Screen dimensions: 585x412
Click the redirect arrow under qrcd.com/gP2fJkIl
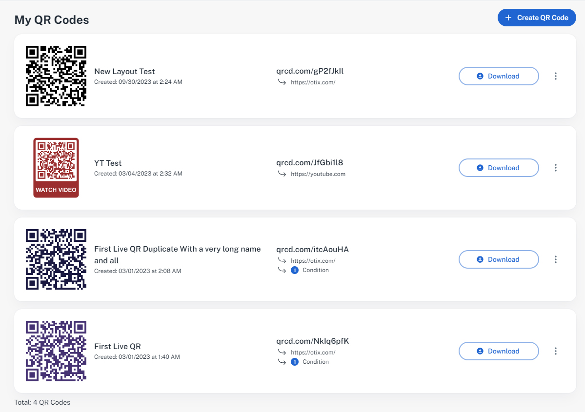[282, 82]
